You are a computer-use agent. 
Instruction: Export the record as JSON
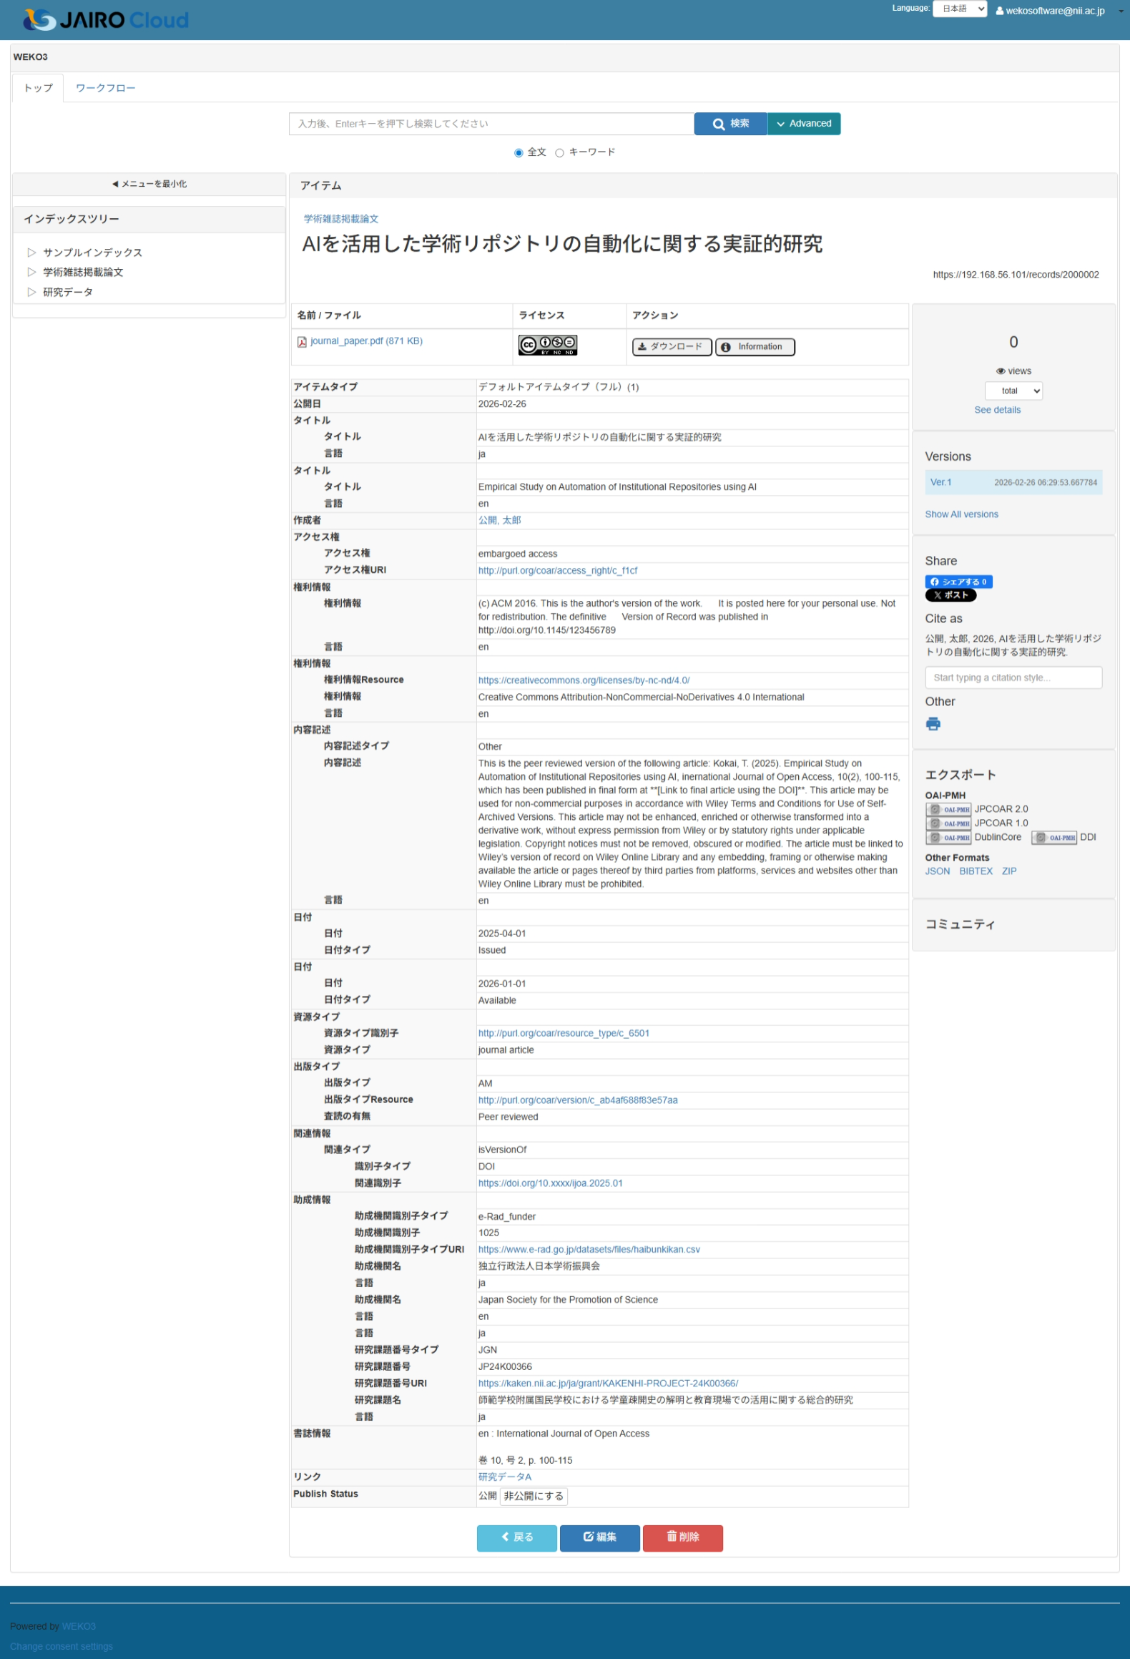pos(937,871)
